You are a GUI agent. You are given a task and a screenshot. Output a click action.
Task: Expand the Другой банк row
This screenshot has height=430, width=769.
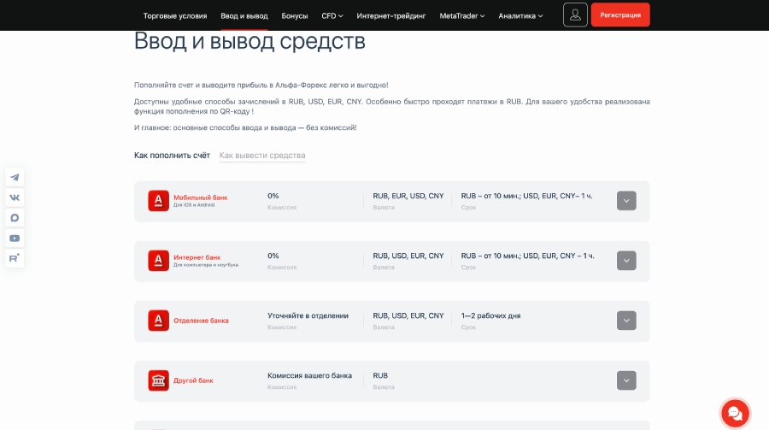pyautogui.click(x=626, y=380)
